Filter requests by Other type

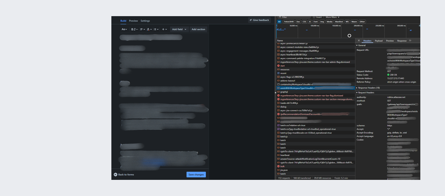click(362, 21)
